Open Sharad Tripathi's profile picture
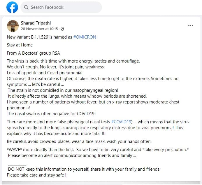Screen dimensions: 202x185 13,26
